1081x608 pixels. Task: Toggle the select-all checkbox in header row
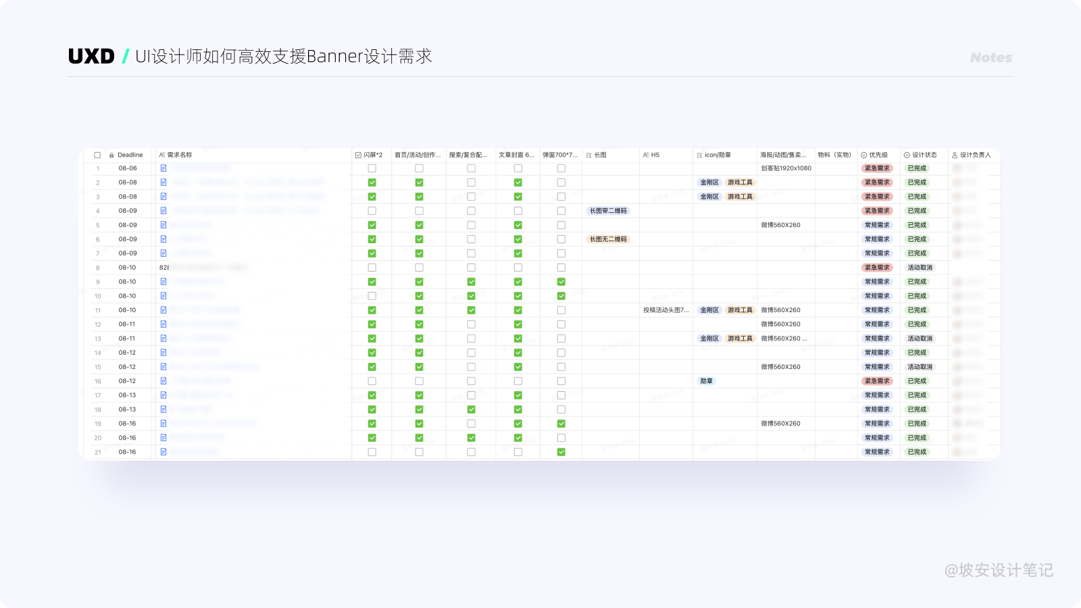pyautogui.click(x=97, y=155)
